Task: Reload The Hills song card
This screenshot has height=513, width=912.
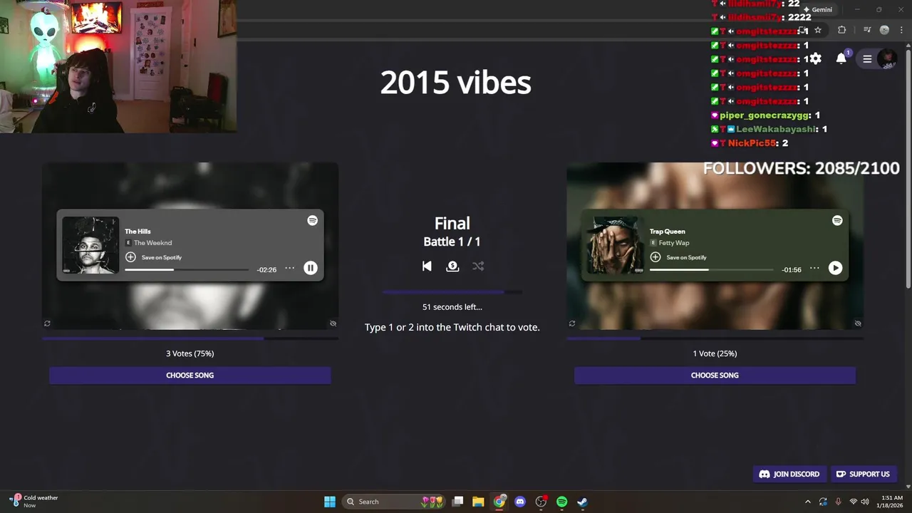Action: tap(47, 323)
